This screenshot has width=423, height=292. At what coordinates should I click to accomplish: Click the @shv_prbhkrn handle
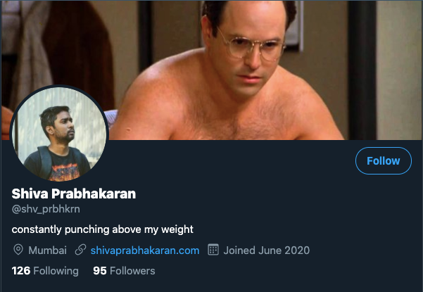pyautogui.click(x=46, y=209)
